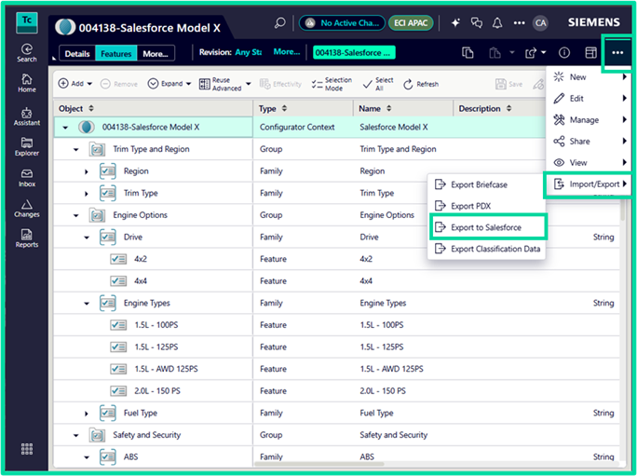Collapse the Drive family
This screenshot has width=637, height=476.
(87, 238)
